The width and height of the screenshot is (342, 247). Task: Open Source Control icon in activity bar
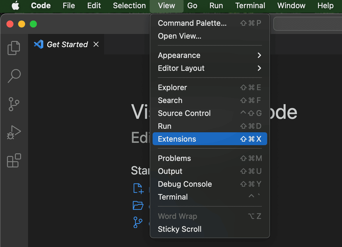(14, 104)
